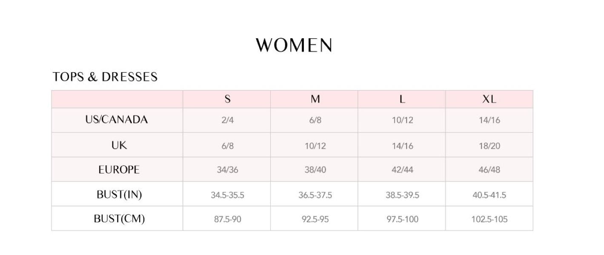The image size is (604, 255).
Task: Click the 92.5-95 bust centimeters cell
Action: [315, 220]
